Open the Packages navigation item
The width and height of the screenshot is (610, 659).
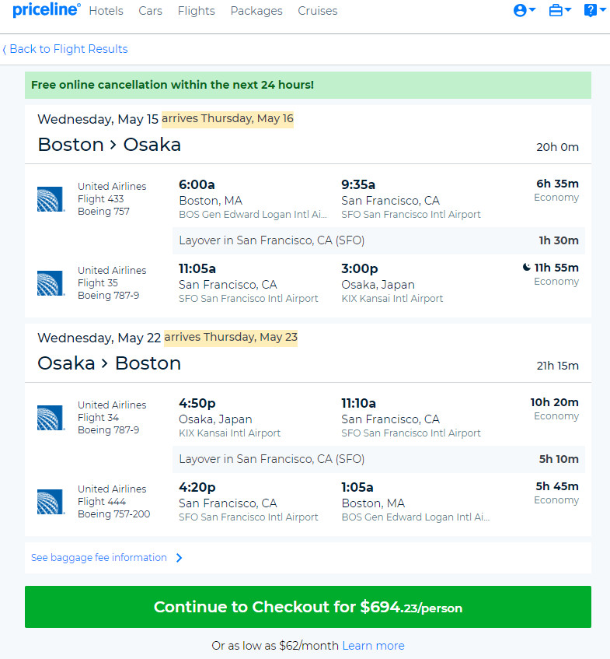point(256,11)
